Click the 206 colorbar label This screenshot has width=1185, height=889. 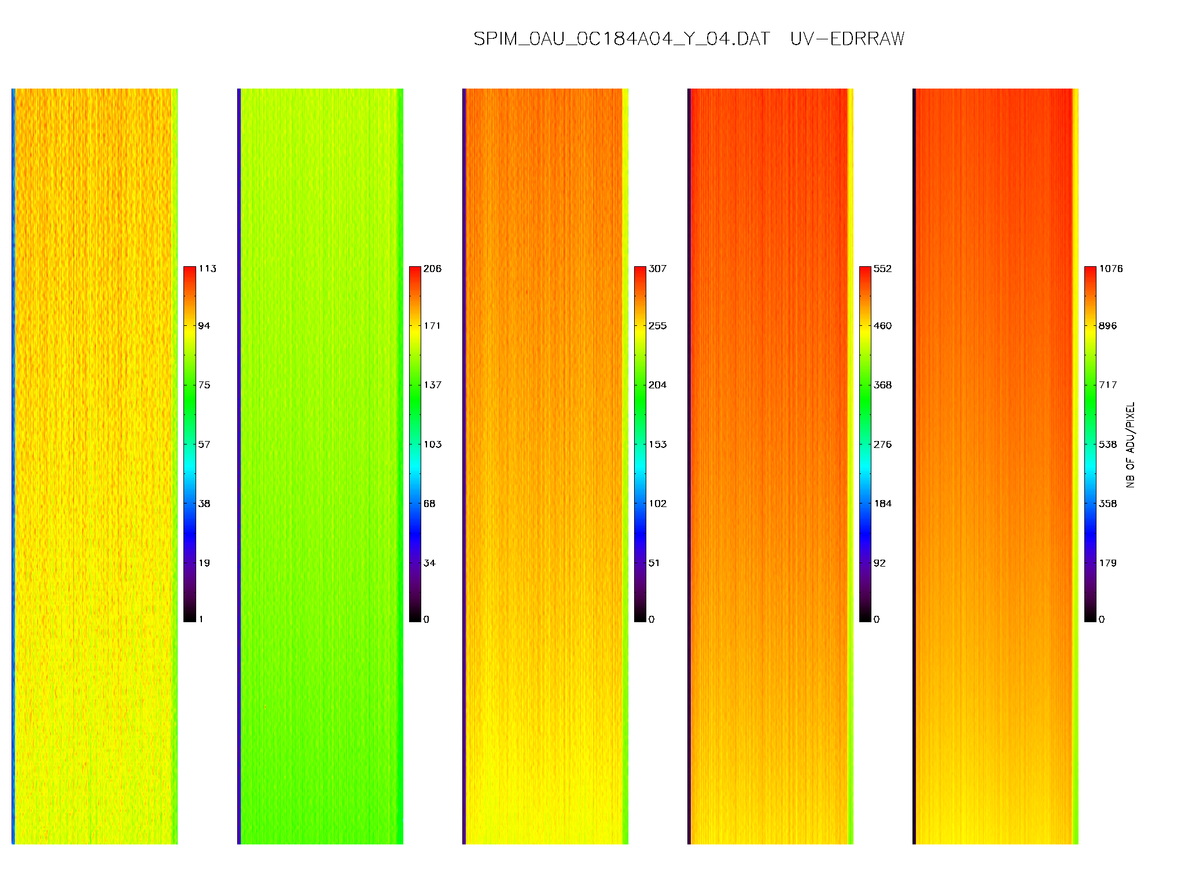pos(432,269)
